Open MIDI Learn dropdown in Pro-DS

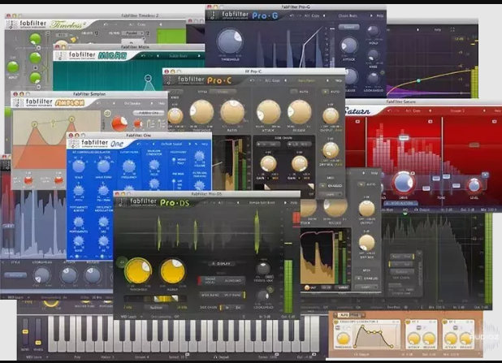(131, 317)
